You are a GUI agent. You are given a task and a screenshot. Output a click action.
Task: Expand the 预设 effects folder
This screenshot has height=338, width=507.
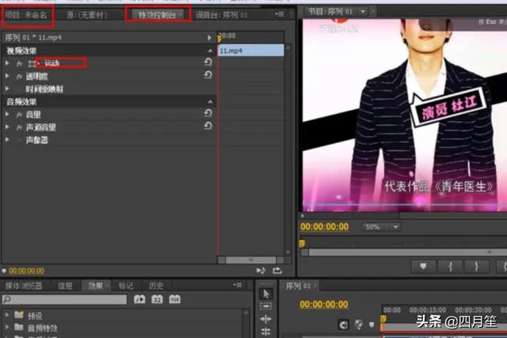[7, 314]
